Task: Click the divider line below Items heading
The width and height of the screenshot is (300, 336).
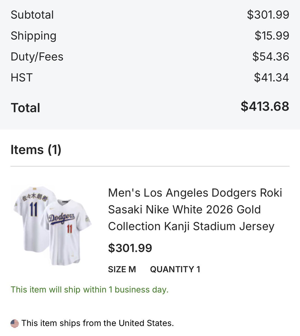Action: point(150,166)
